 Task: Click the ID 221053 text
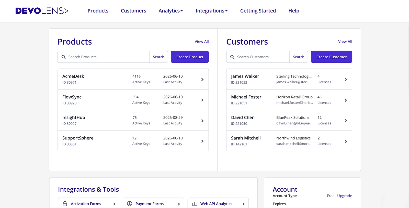239,82
